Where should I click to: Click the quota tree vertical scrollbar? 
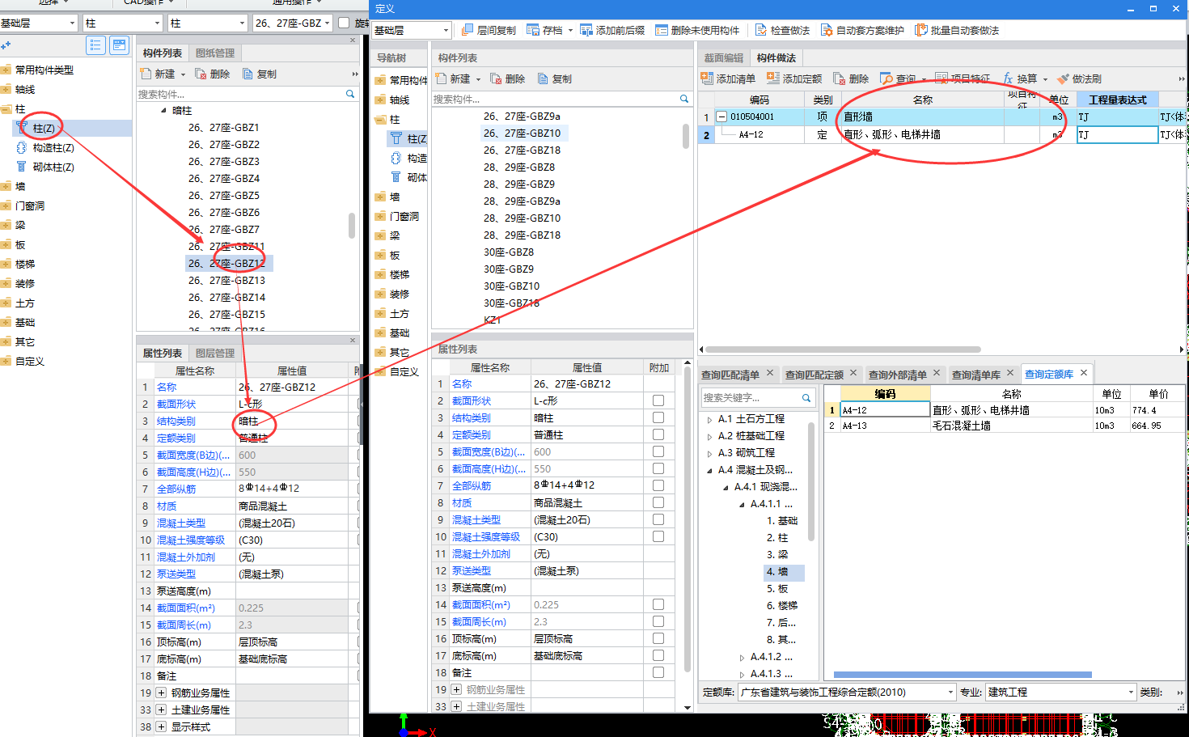tap(811, 481)
